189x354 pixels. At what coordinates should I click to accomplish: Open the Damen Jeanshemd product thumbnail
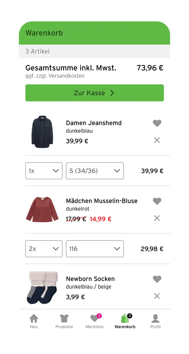(42, 132)
